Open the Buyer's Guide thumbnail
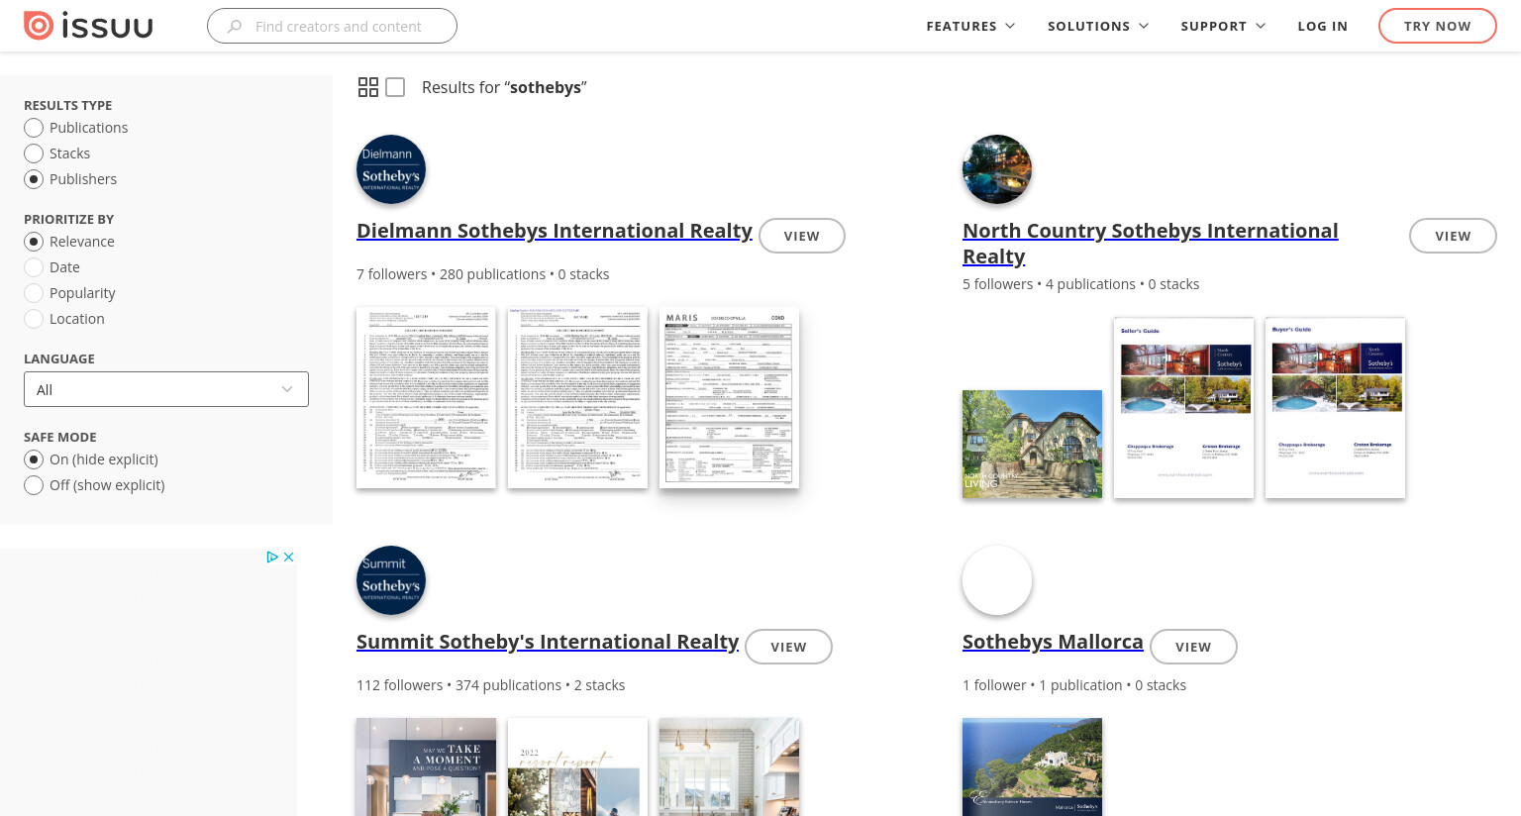The height and width of the screenshot is (816, 1521). pos(1335,407)
